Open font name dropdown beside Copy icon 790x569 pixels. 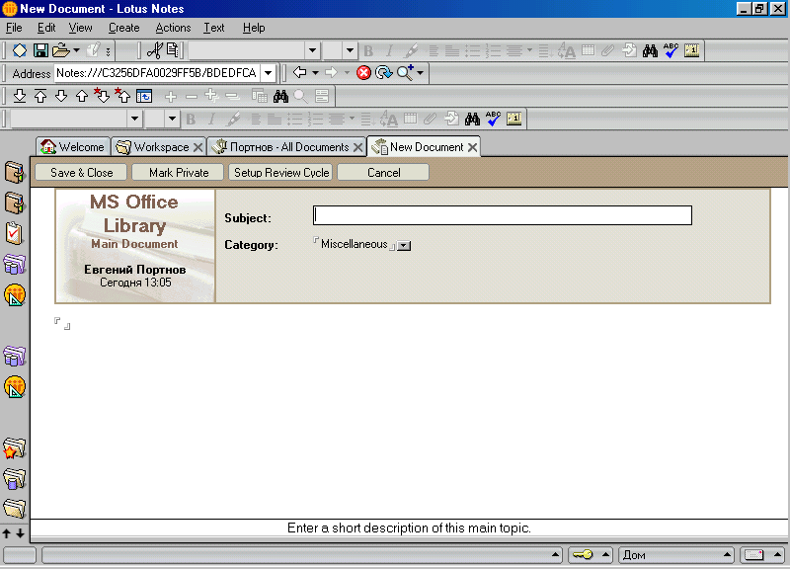pyautogui.click(x=312, y=50)
